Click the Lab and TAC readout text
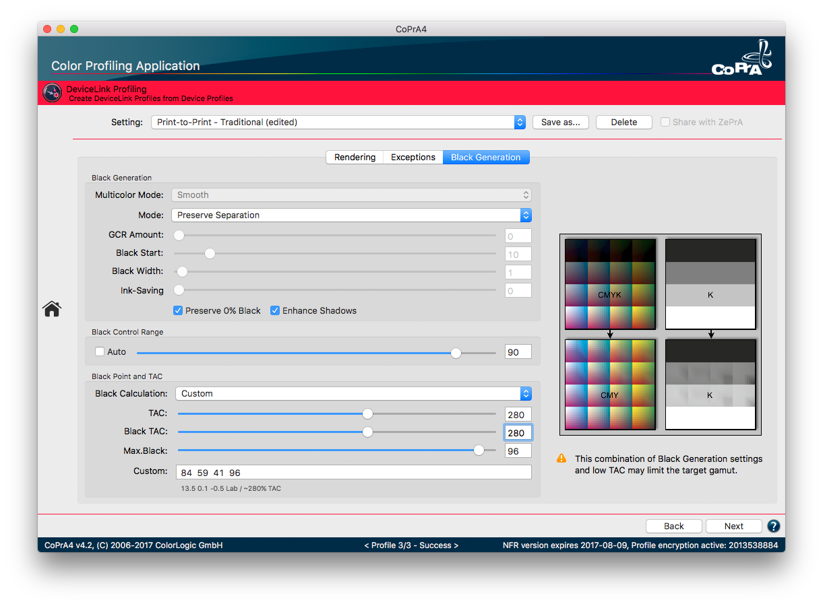 point(231,488)
